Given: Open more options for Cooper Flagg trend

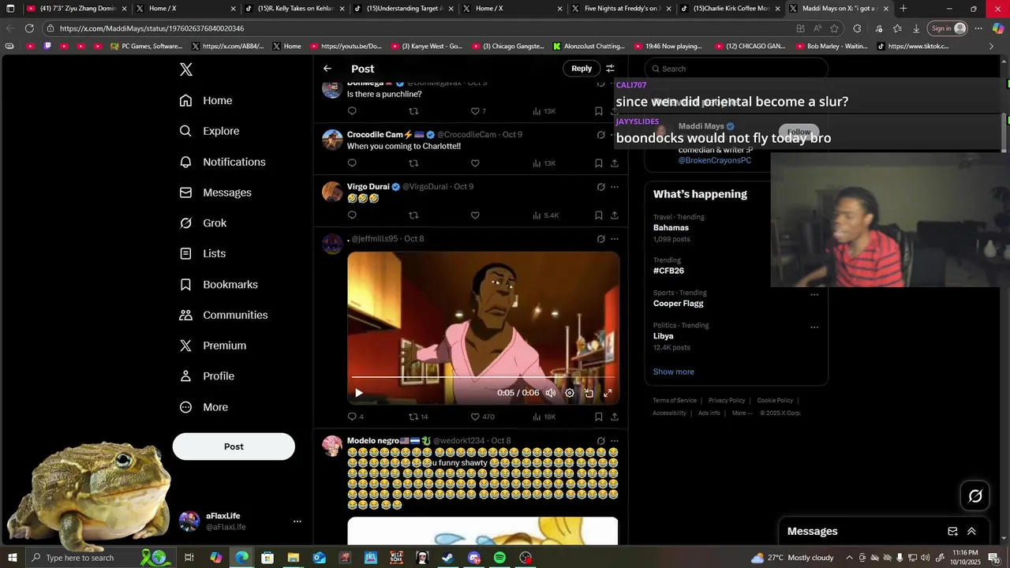Looking at the screenshot, I should point(814,295).
